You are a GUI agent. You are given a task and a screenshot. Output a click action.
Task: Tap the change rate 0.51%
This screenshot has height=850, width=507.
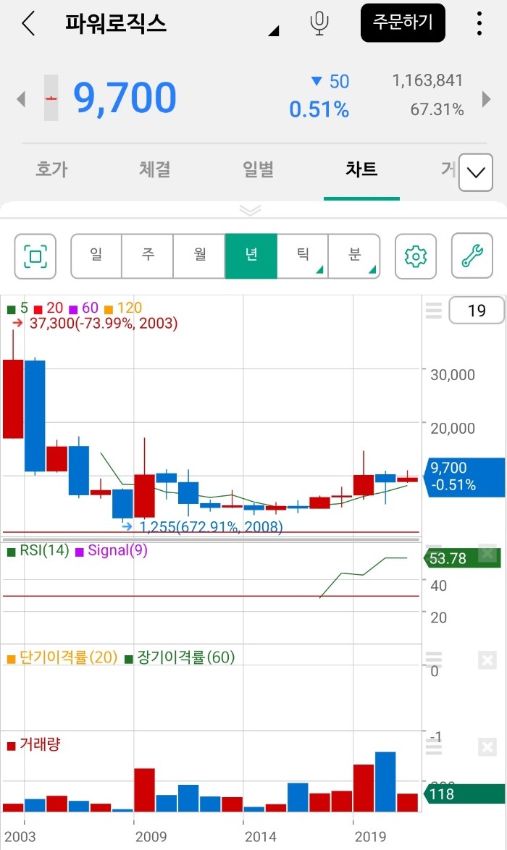pyautogui.click(x=319, y=109)
